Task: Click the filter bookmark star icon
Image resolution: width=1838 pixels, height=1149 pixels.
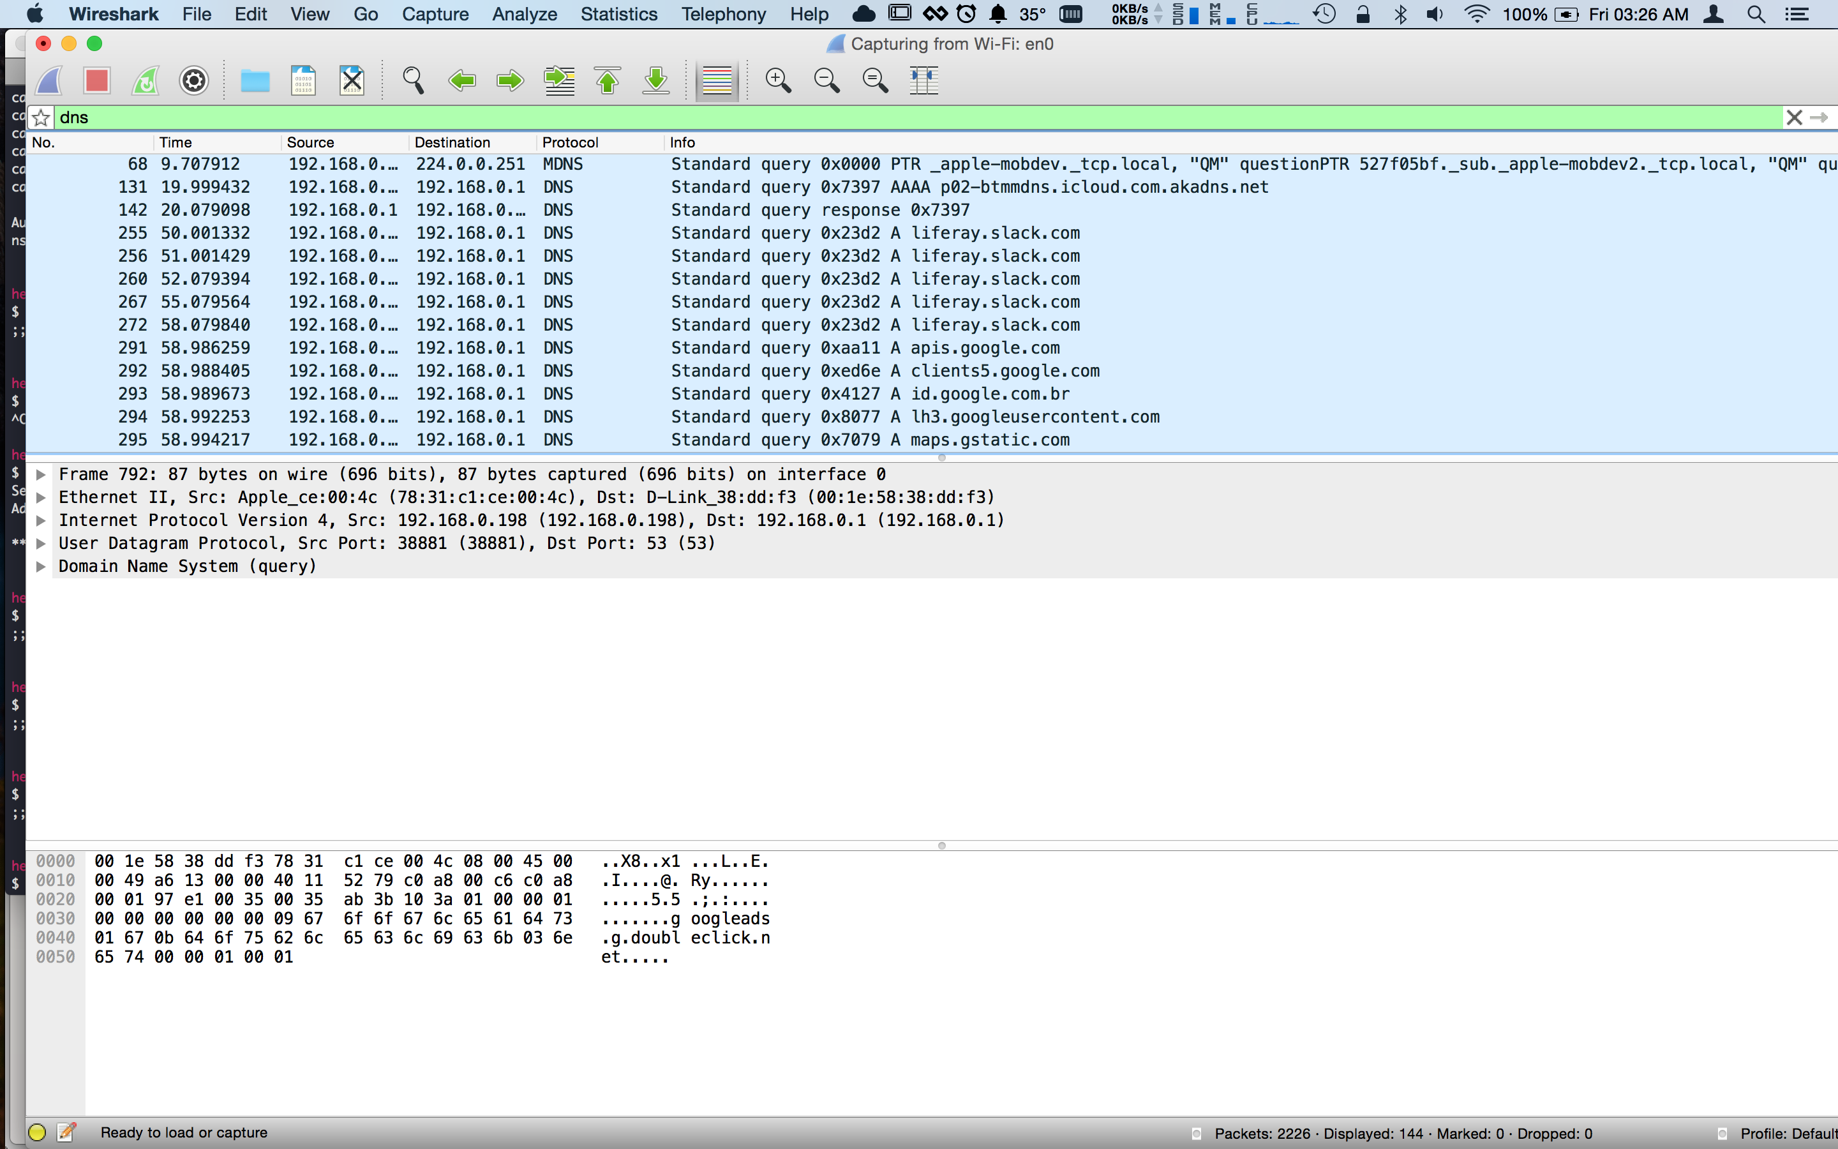Action: 41,118
